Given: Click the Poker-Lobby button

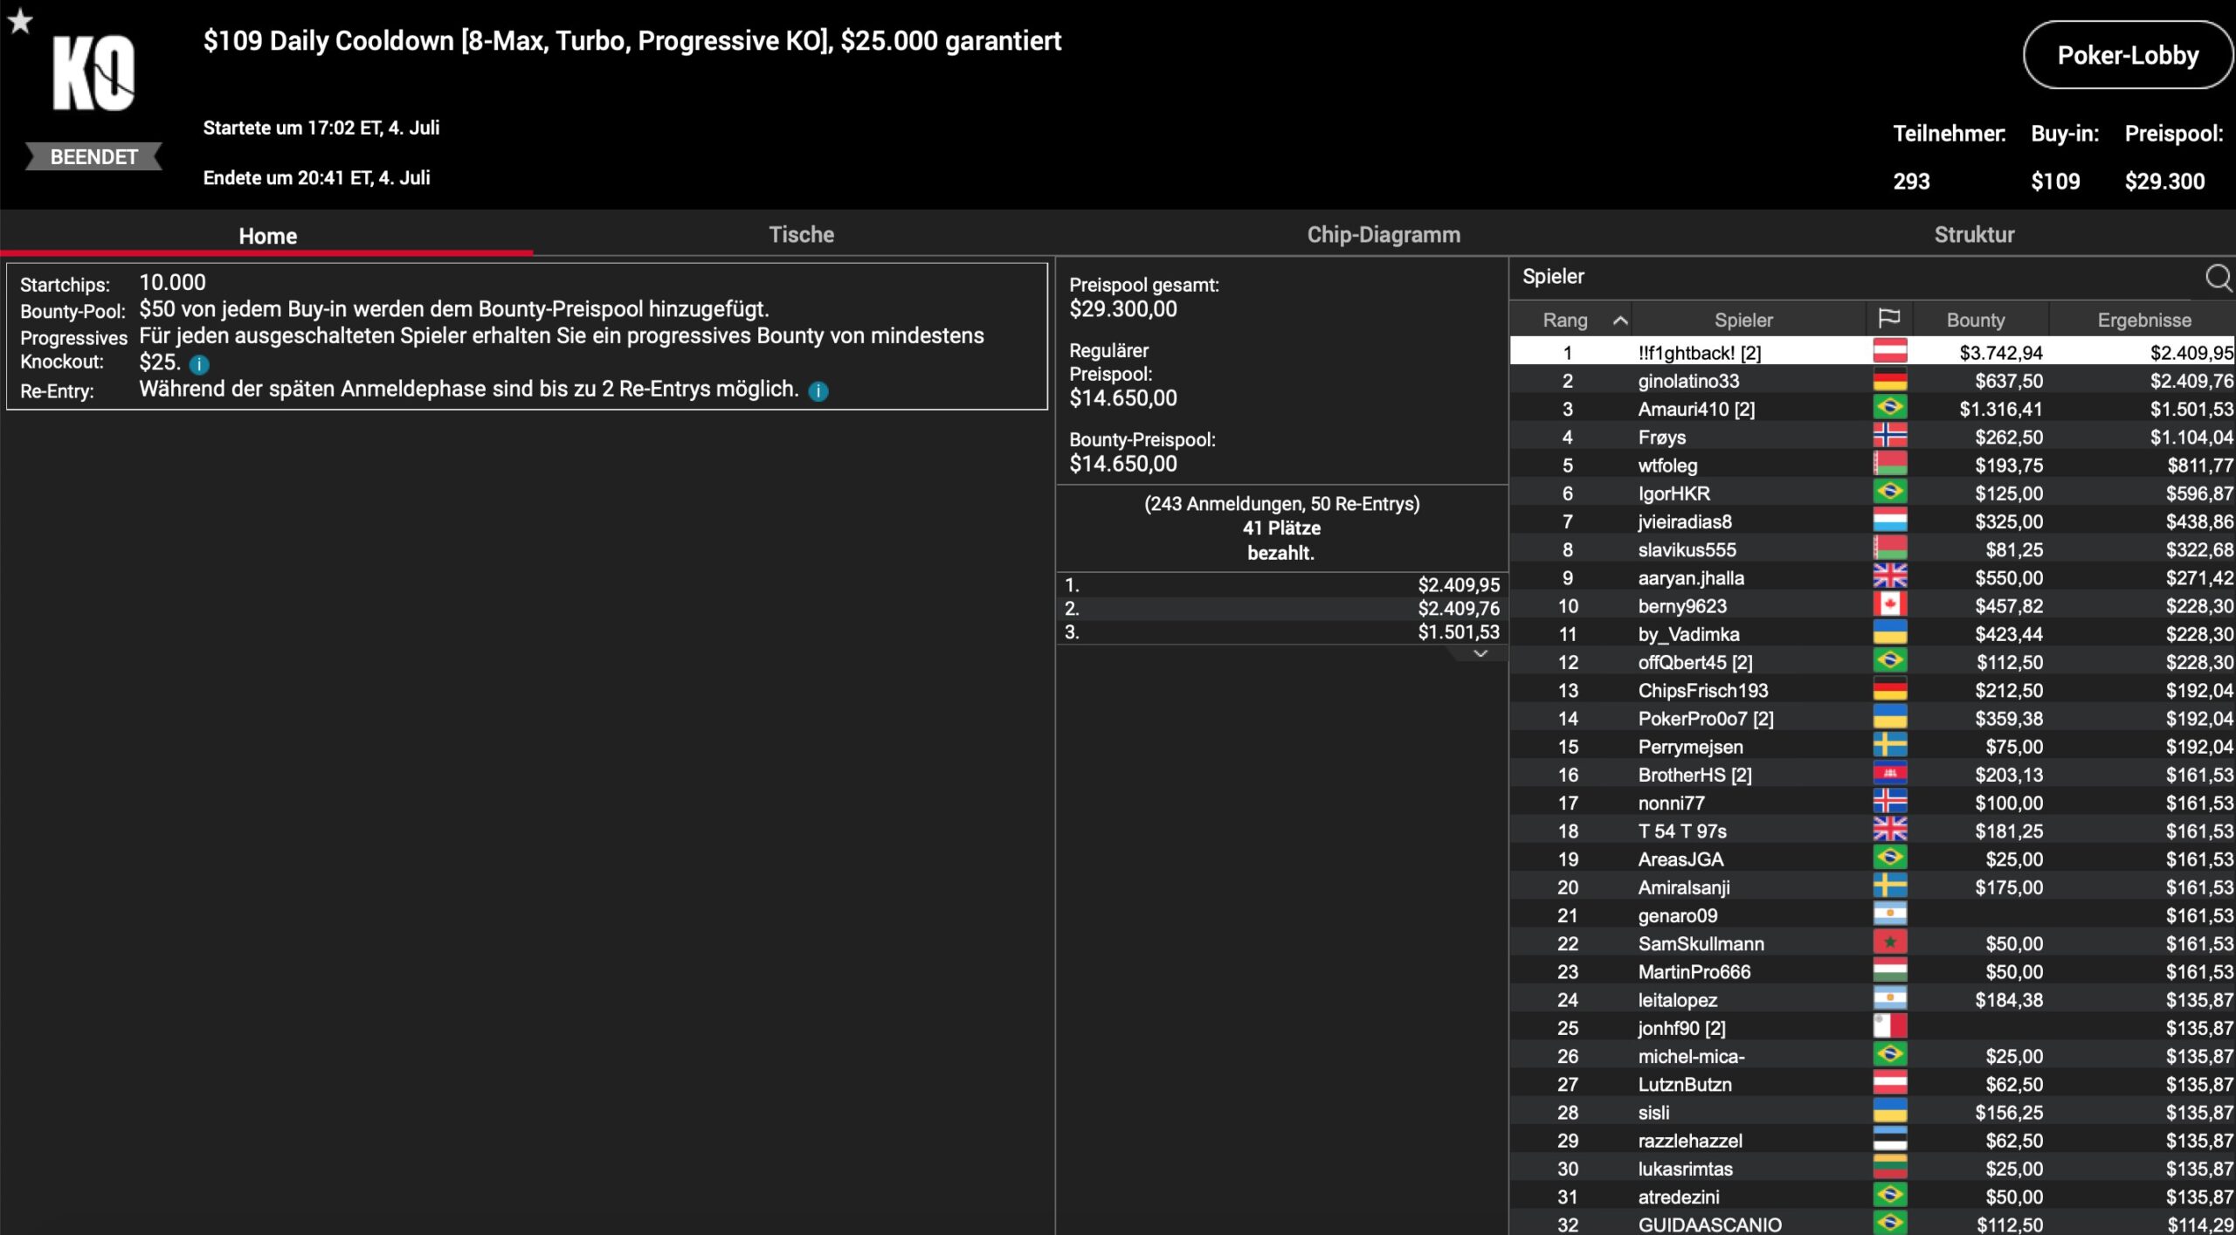Looking at the screenshot, I should pyautogui.click(x=2127, y=56).
